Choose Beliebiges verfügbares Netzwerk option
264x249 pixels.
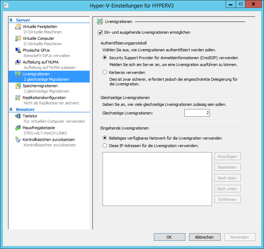click(105, 138)
